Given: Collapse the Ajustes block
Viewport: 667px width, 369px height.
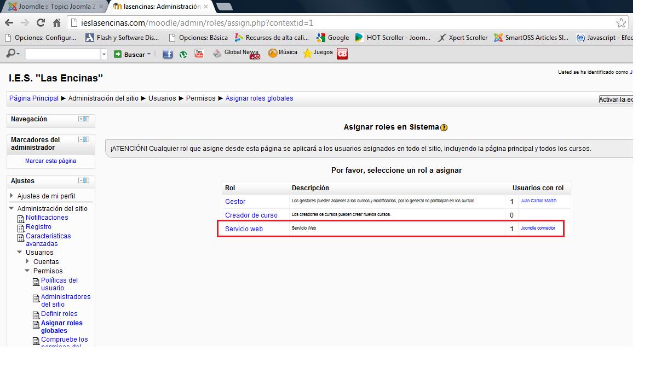Looking at the screenshot, I should 81,180.
